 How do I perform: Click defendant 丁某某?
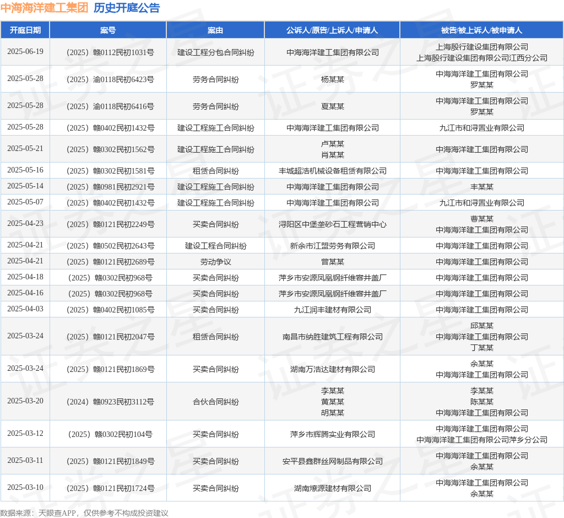(x=481, y=348)
